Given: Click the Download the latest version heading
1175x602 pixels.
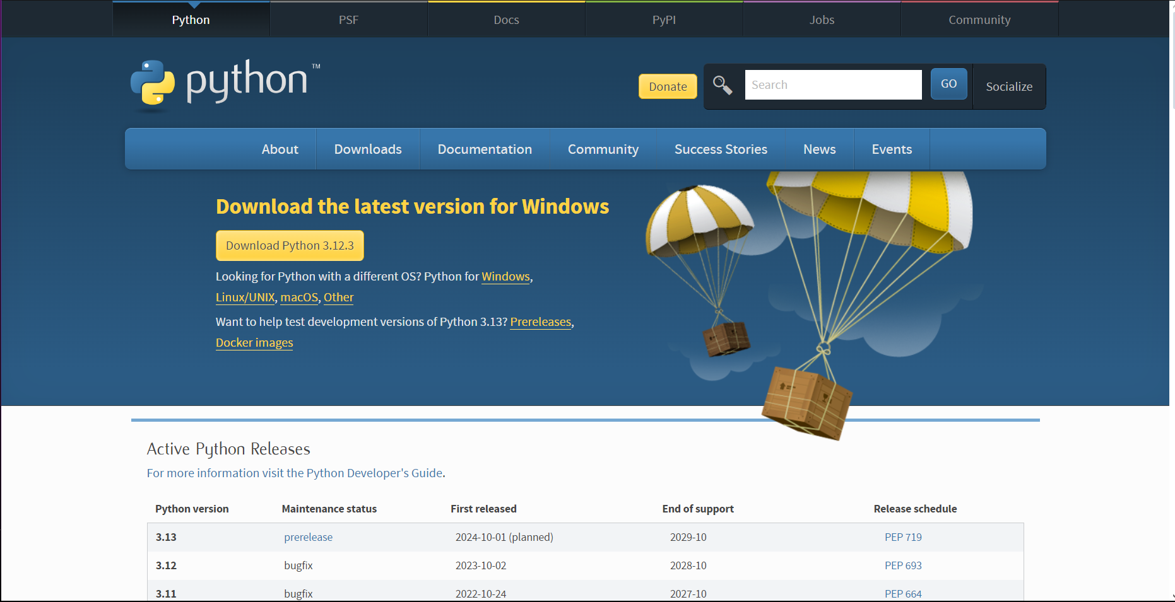Looking at the screenshot, I should pyautogui.click(x=412, y=207).
